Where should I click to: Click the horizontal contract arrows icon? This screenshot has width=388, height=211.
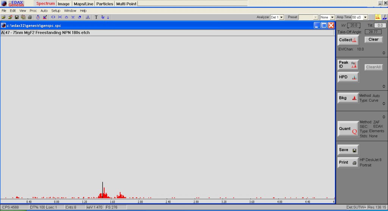(x=59, y=17)
